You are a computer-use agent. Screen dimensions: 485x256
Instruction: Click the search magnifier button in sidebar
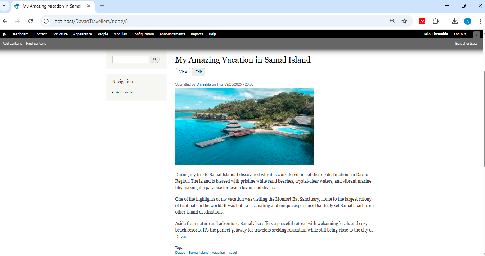[154, 59]
